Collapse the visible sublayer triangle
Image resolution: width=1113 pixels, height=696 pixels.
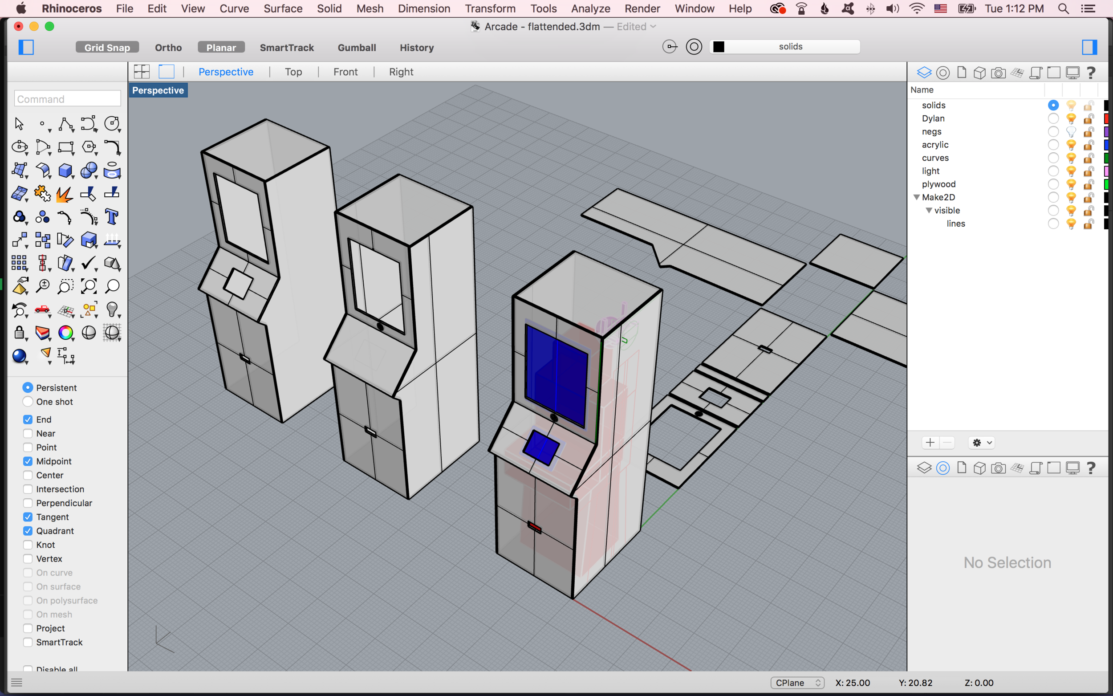[929, 210]
